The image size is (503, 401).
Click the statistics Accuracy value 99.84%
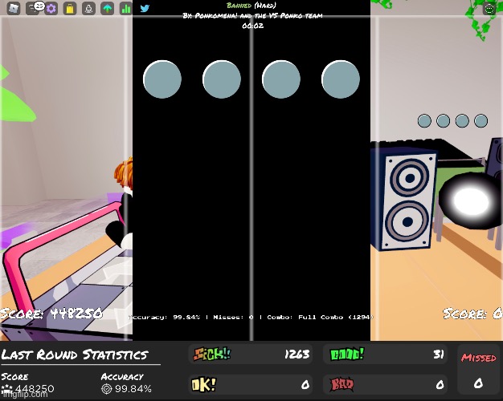133,389
